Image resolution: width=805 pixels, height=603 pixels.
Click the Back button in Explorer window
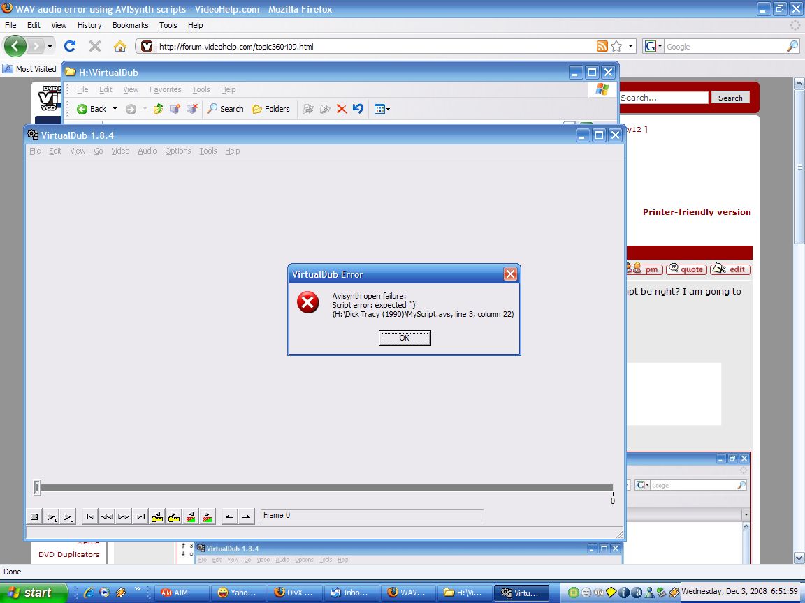click(92, 109)
